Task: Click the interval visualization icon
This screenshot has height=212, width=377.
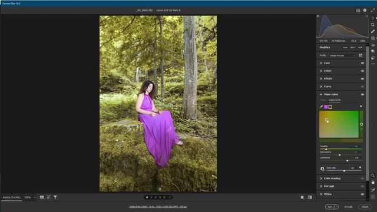Action: coord(322,169)
